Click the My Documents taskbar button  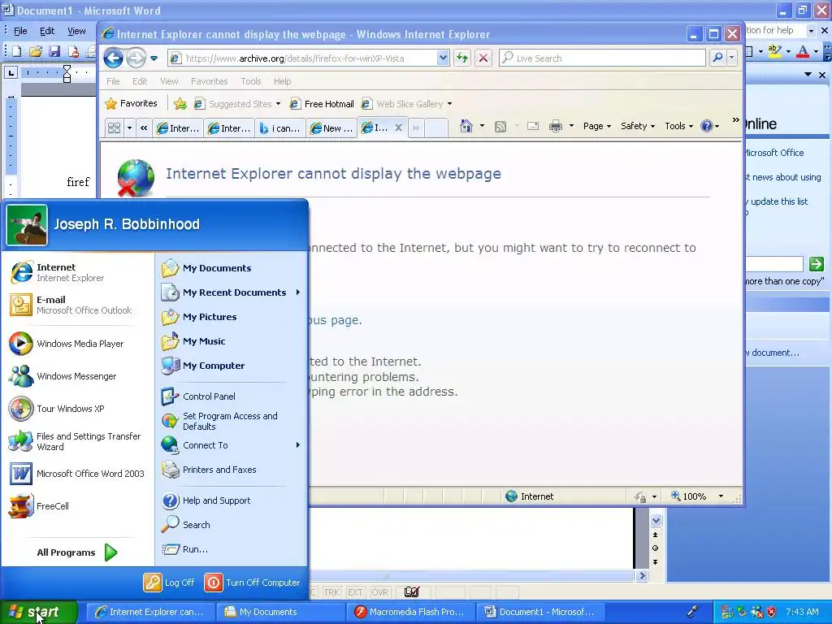(x=280, y=612)
